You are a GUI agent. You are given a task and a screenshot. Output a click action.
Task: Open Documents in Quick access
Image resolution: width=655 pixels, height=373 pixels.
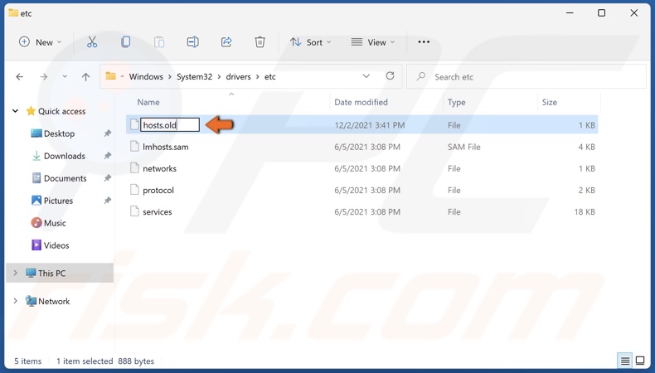pyautogui.click(x=65, y=178)
